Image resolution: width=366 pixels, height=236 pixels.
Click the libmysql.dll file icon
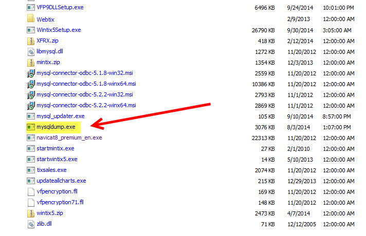(x=30, y=52)
